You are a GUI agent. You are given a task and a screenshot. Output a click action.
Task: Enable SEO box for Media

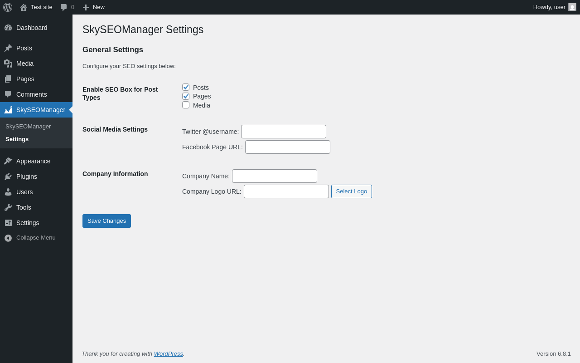[186, 105]
